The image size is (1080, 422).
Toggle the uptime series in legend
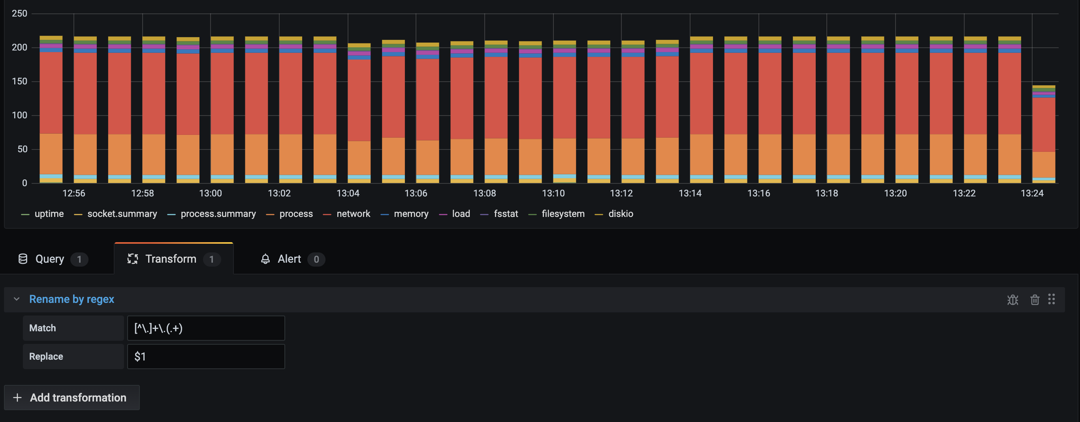coord(49,214)
